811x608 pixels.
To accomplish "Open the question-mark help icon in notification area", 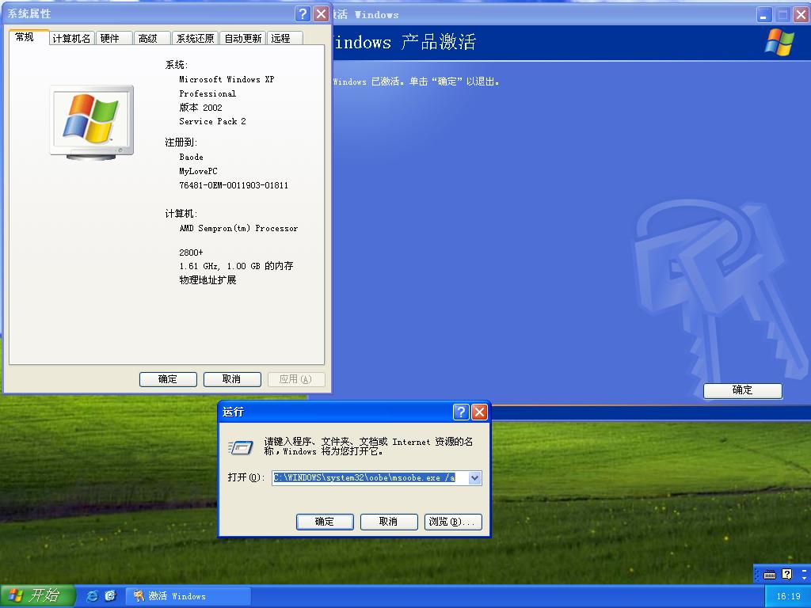I will point(786,573).
